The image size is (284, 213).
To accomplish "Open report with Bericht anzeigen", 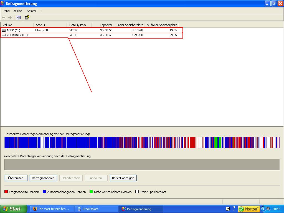I will point(123,178).
